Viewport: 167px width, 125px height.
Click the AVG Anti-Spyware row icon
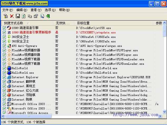click(x=9, y=46)
